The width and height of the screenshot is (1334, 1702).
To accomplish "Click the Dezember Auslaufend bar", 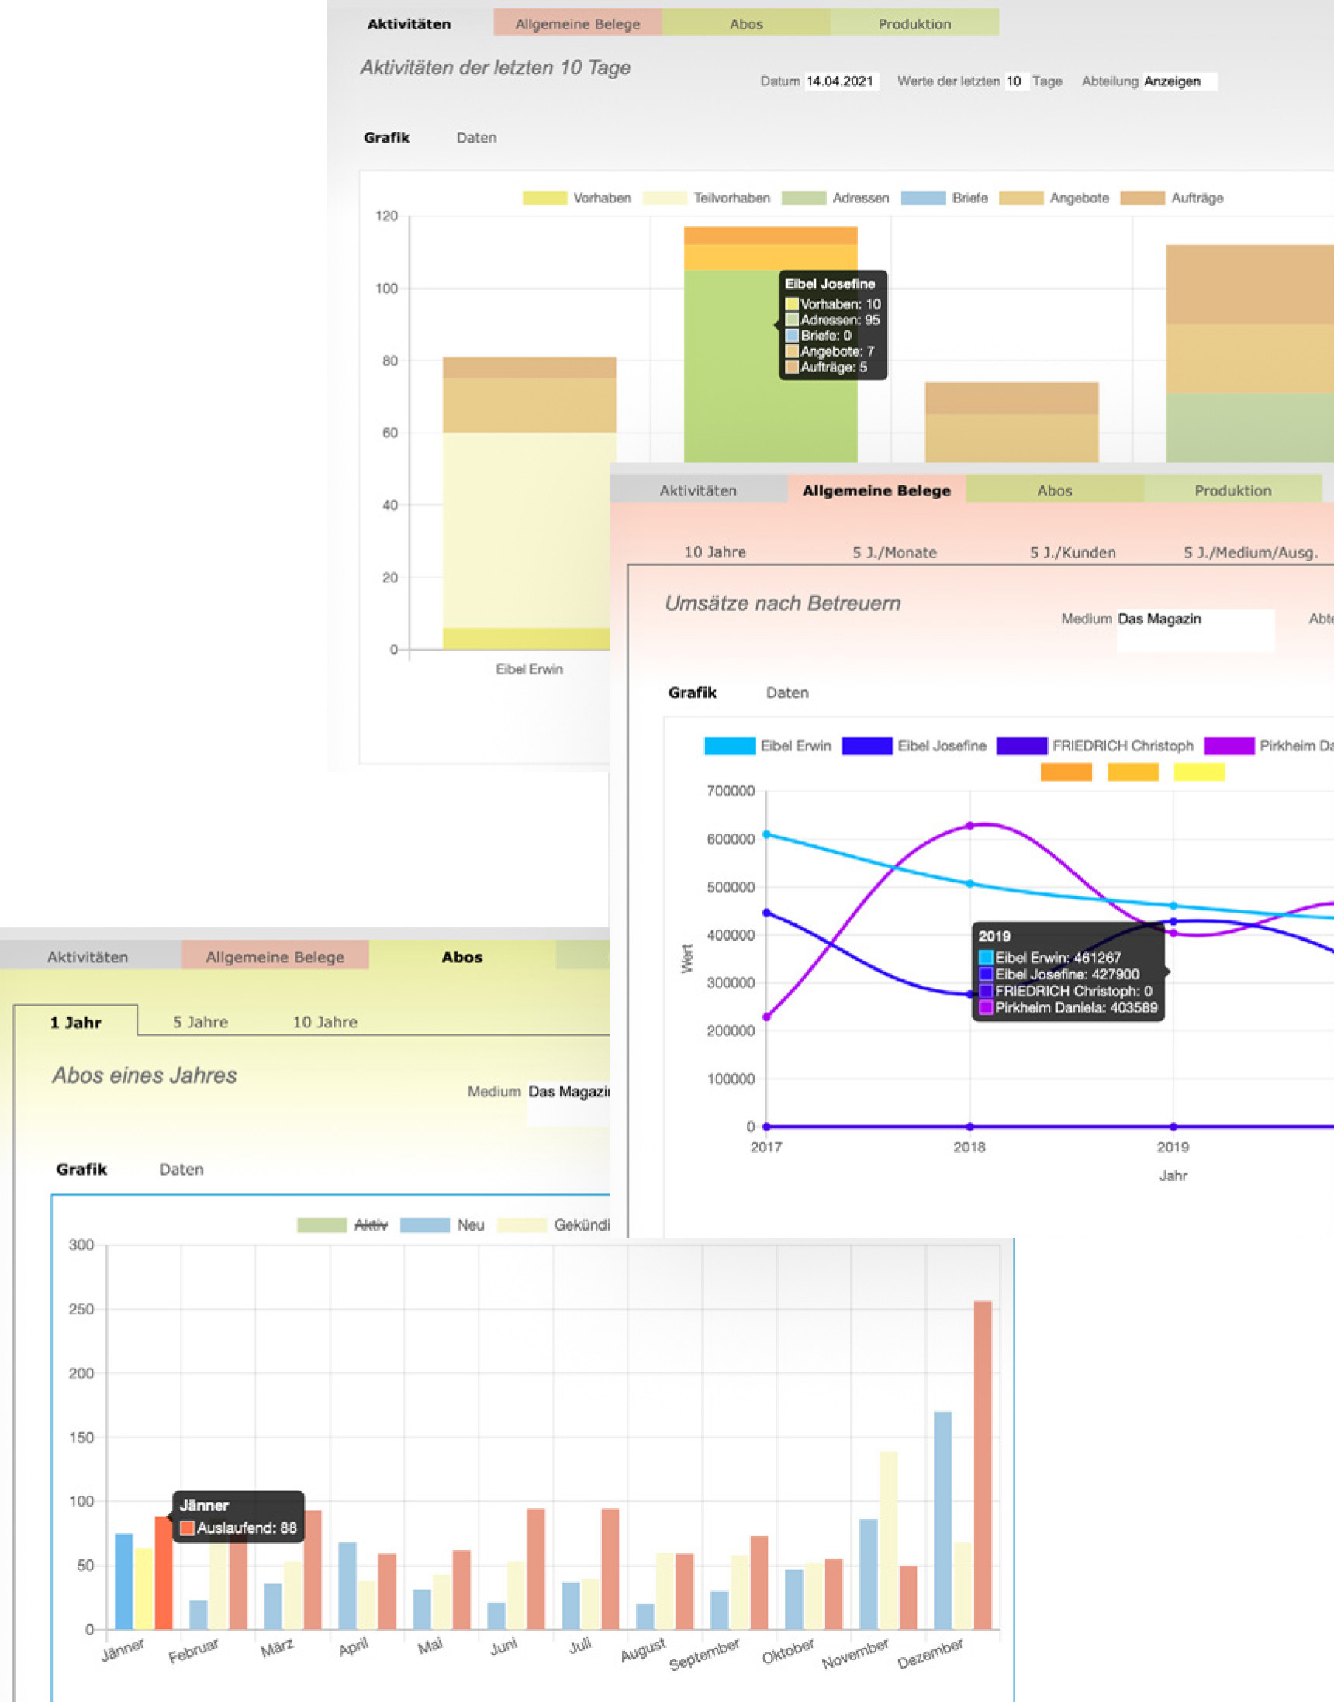I will click(983, 1466).
